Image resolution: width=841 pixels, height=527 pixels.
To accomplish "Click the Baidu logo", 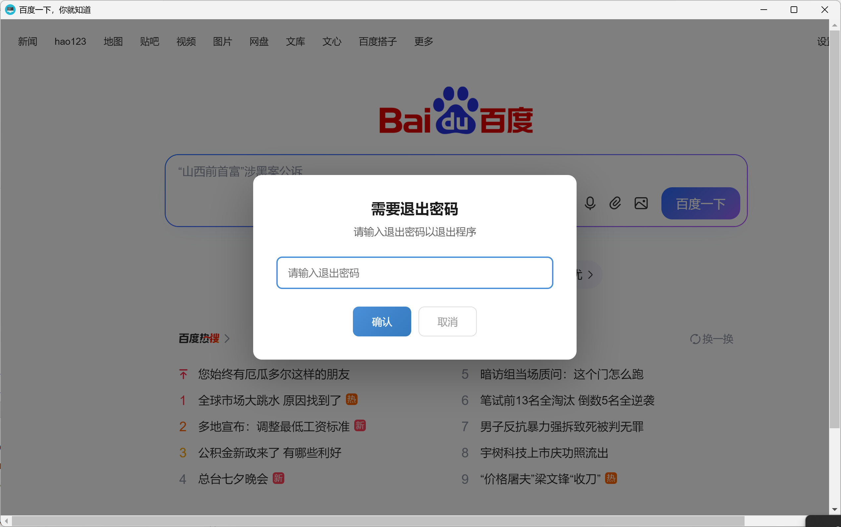I will (x=456, y=110).
